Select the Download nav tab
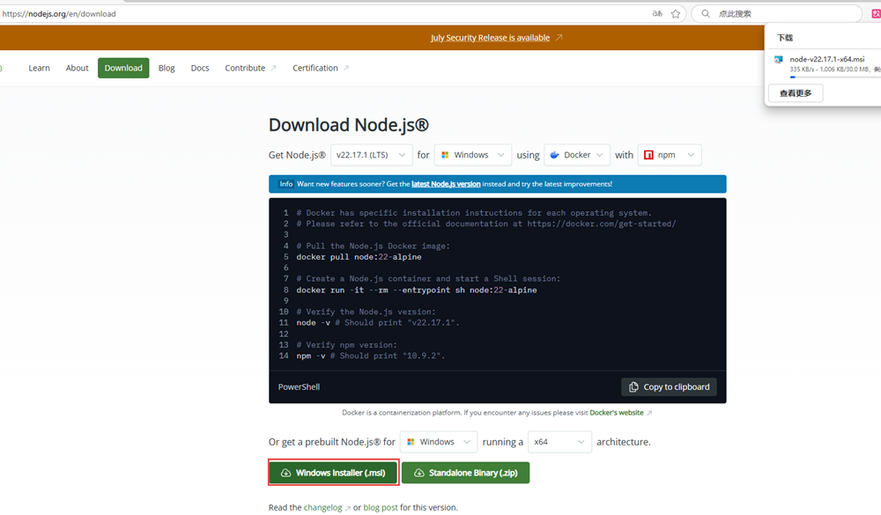Viewport: 881px width, 515px height. pos(123,68)
